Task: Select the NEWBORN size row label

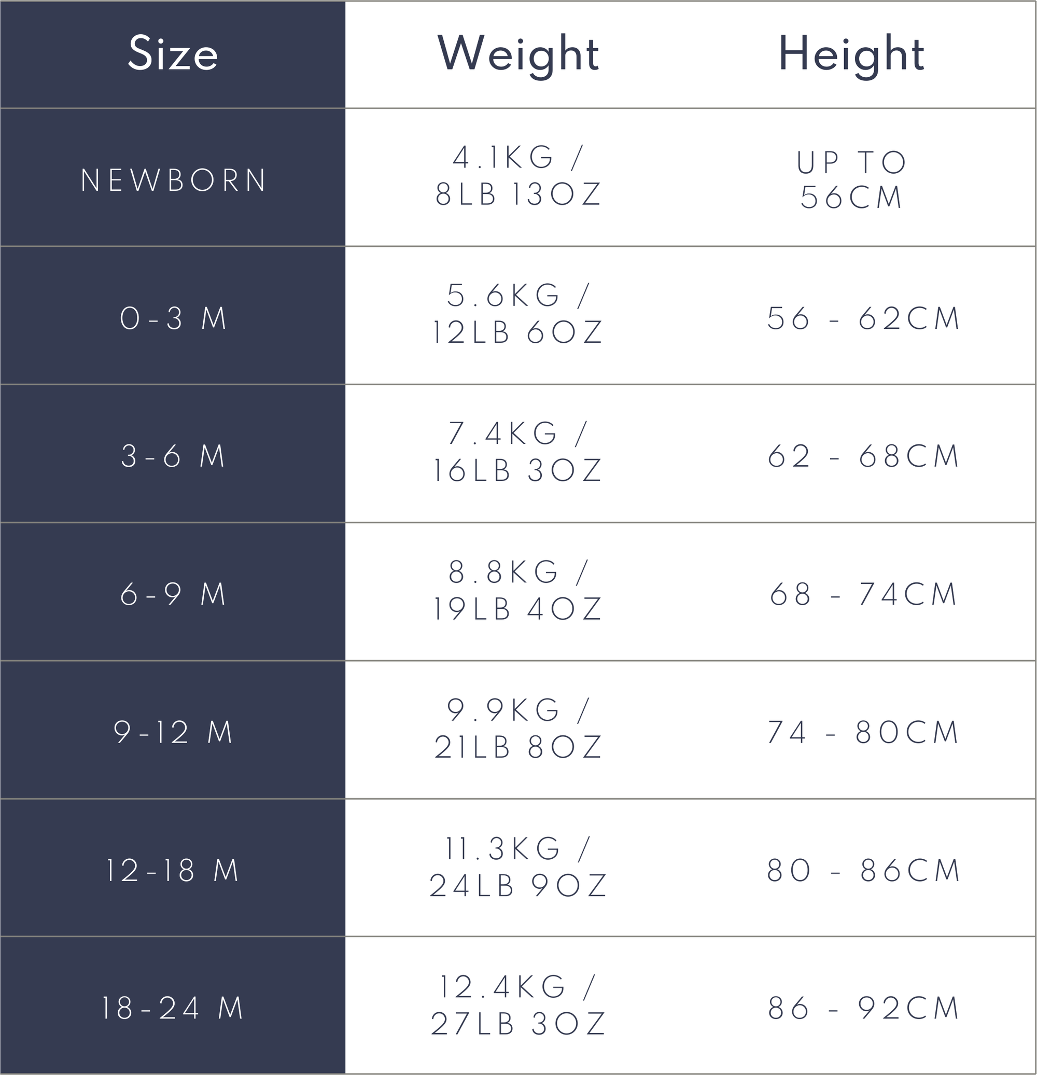Action: (173, 180)
